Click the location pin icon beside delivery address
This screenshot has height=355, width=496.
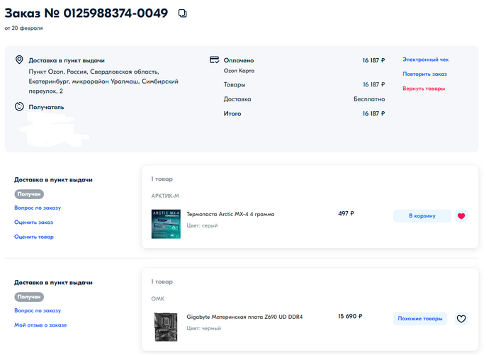19,60
